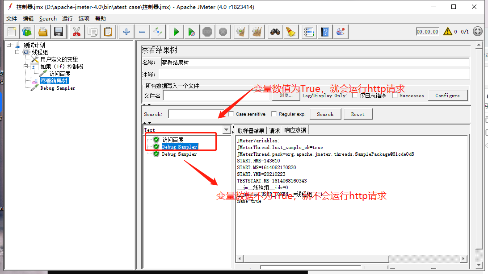Click the 文件名 filename input field
Image resolution: width=488 pixels, height=274 pixels.
(x=216, y=95)
